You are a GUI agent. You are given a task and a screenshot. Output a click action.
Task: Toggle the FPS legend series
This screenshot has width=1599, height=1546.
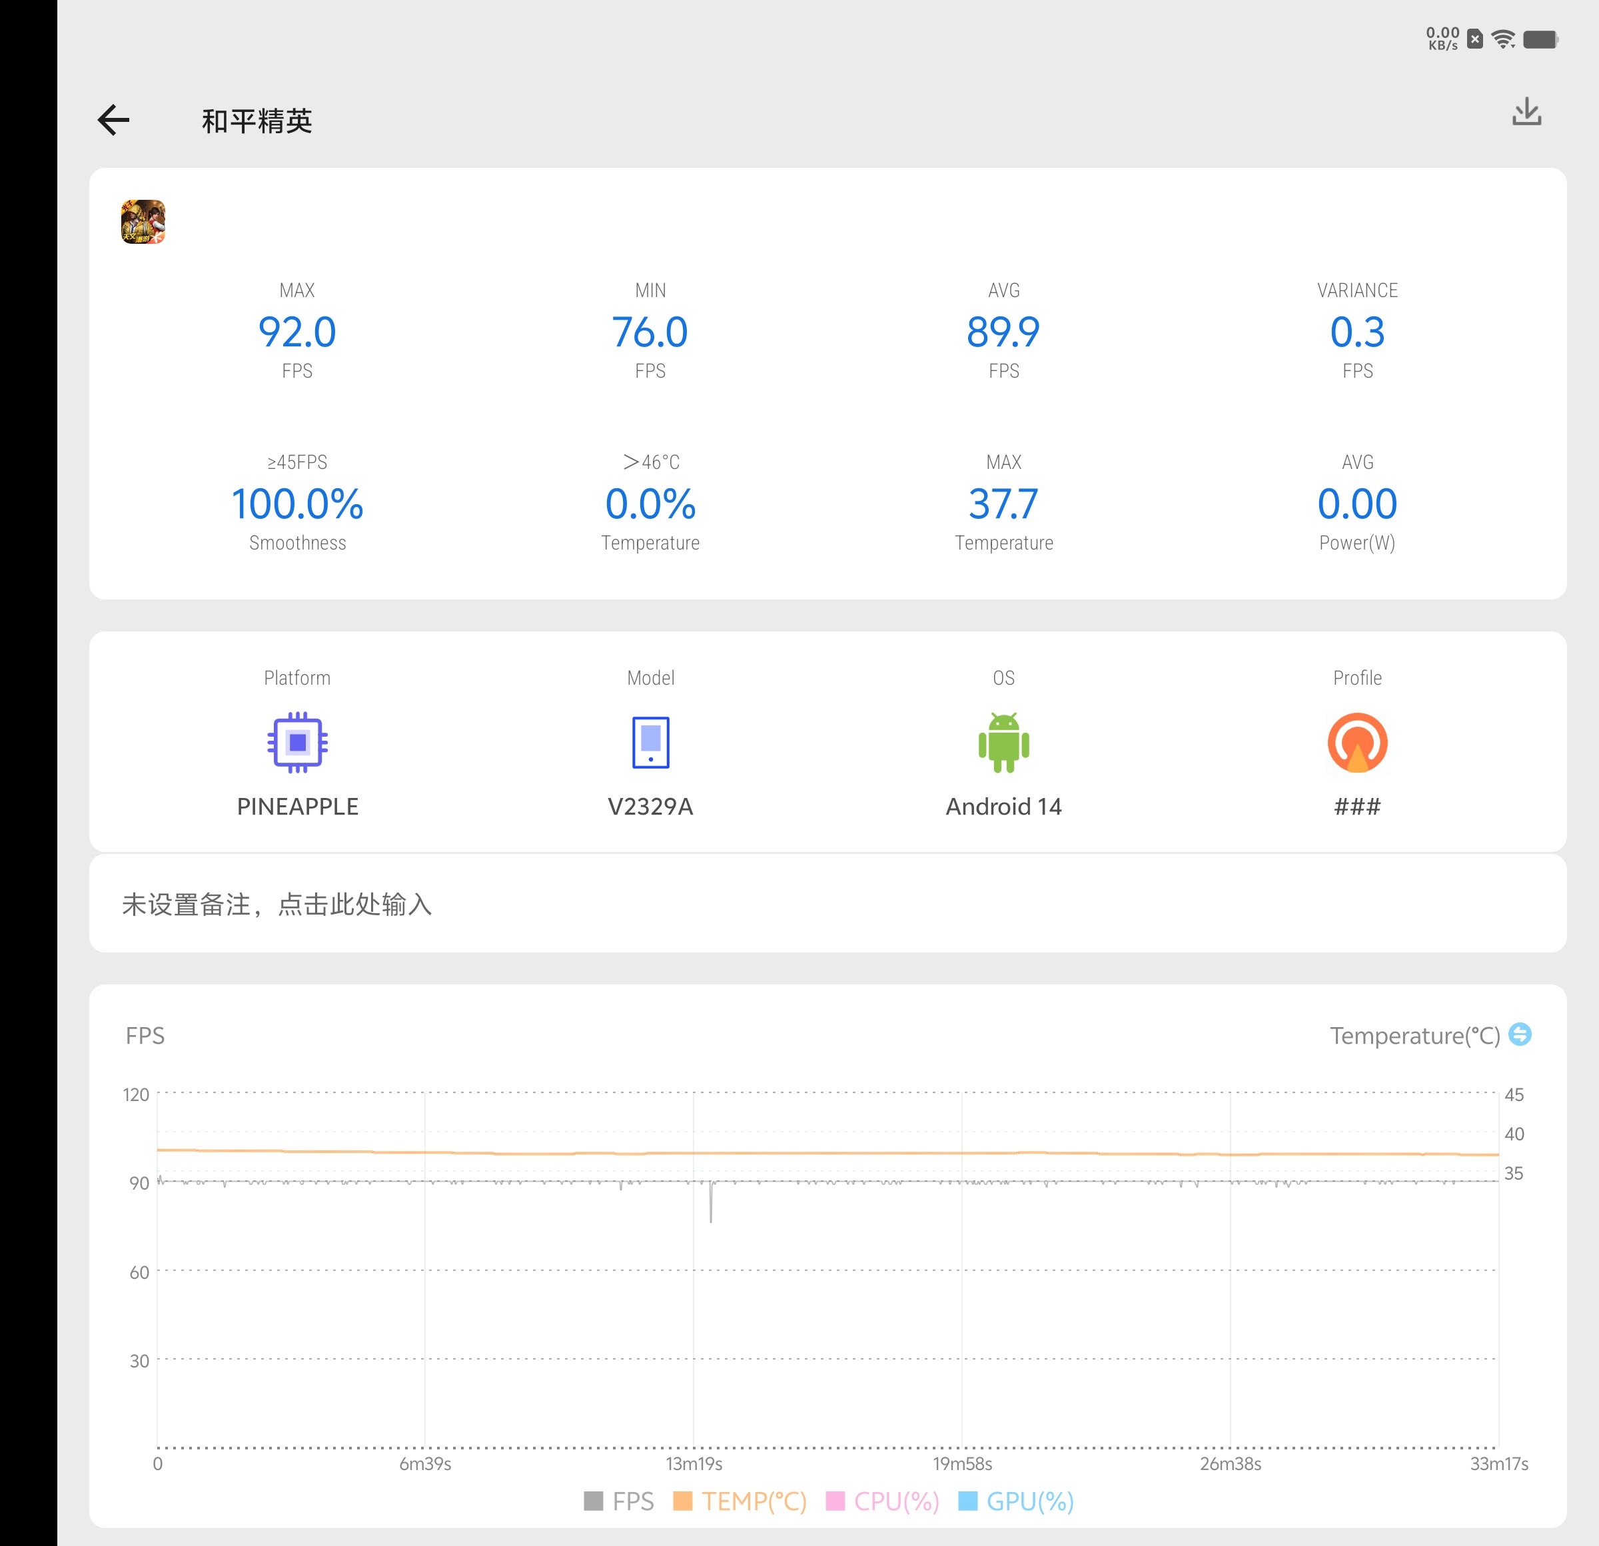619,1501
